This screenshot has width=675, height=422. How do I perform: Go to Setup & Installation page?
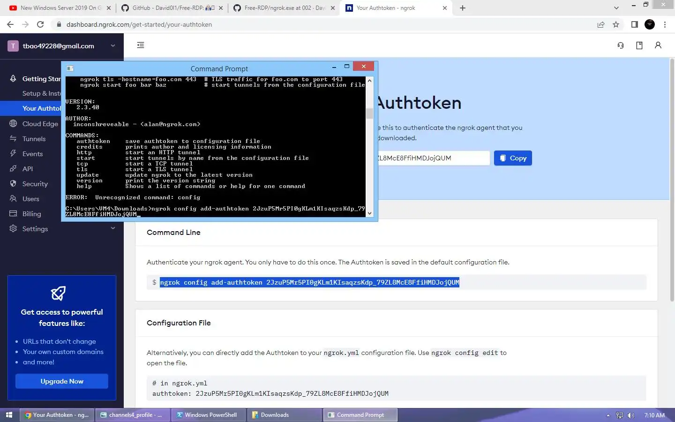pos(41,93)
